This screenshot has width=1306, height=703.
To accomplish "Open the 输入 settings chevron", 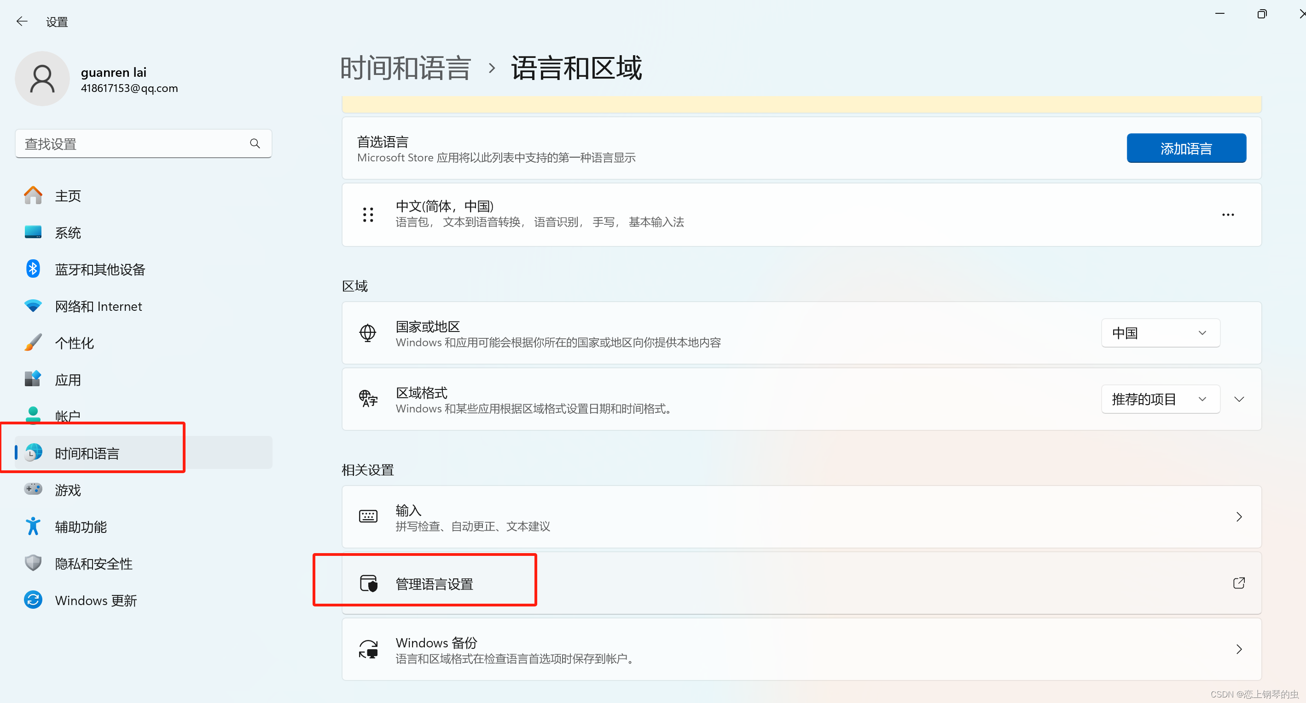I will (x=1239, y=517).
